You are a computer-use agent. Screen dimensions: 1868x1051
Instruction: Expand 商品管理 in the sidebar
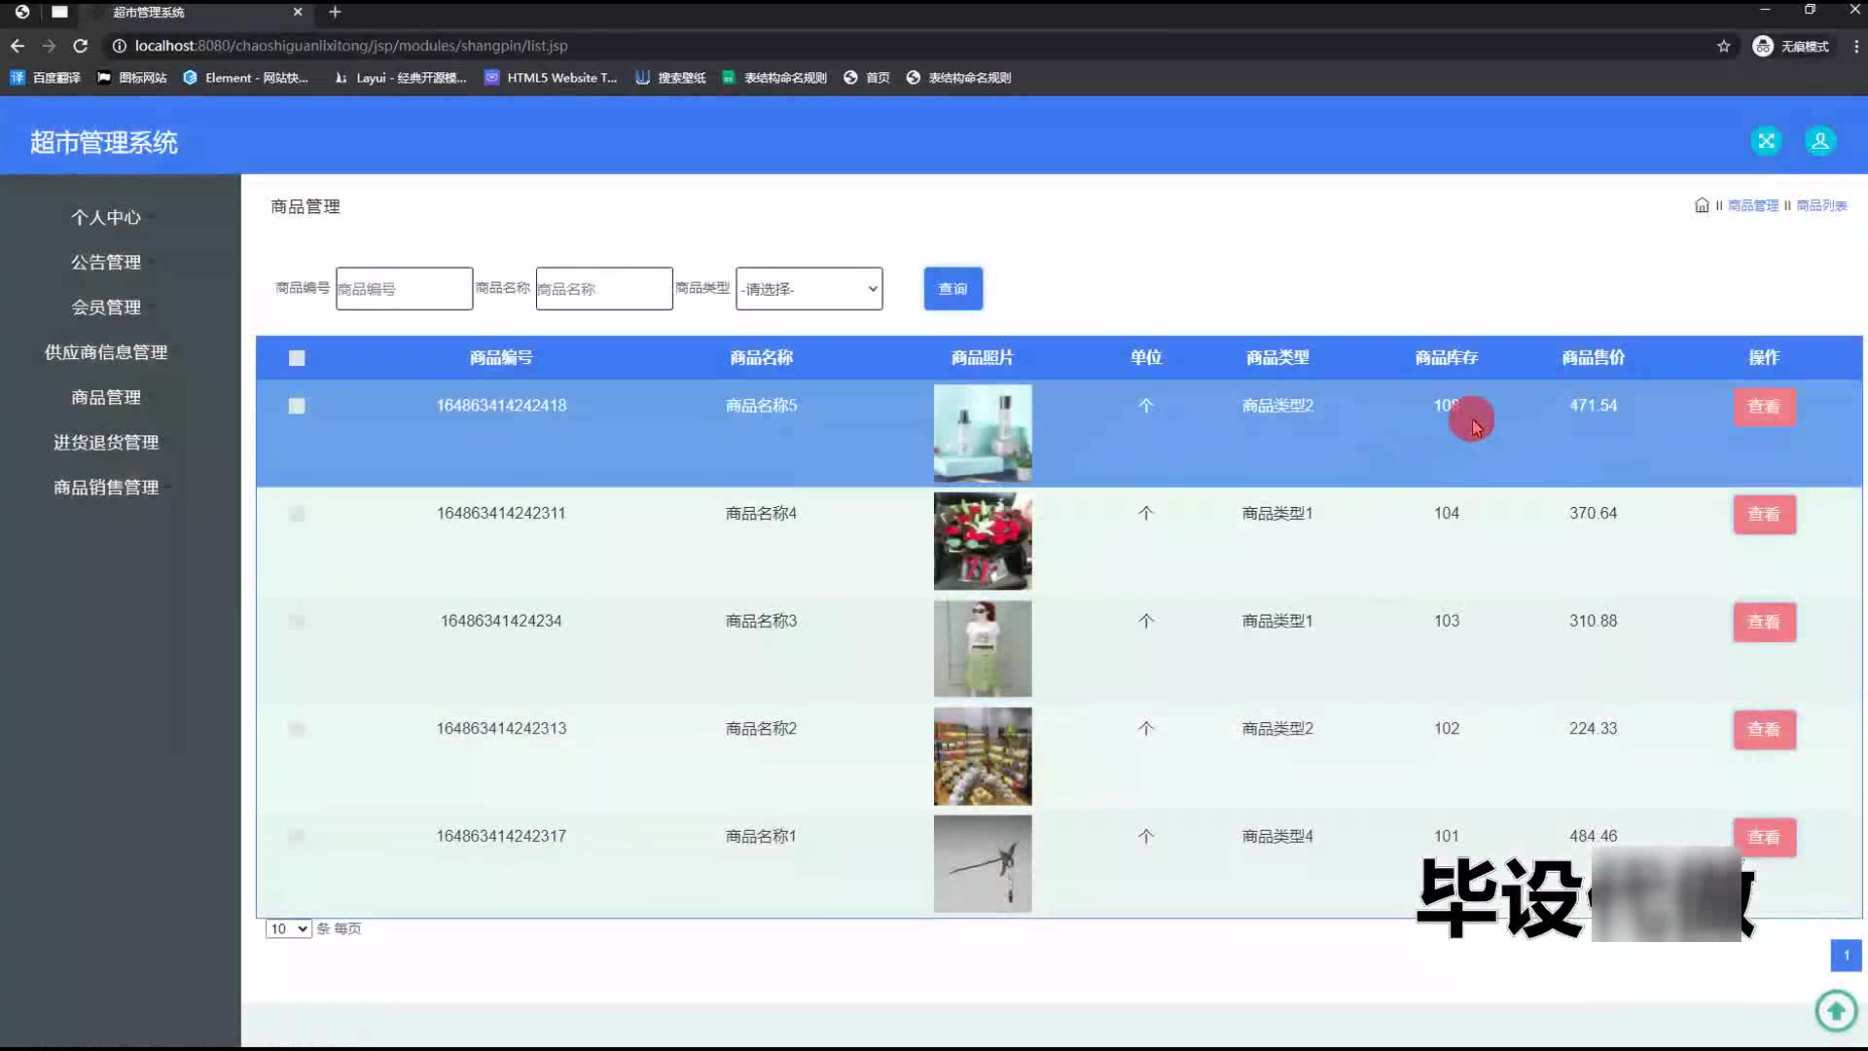pos(106,397)
